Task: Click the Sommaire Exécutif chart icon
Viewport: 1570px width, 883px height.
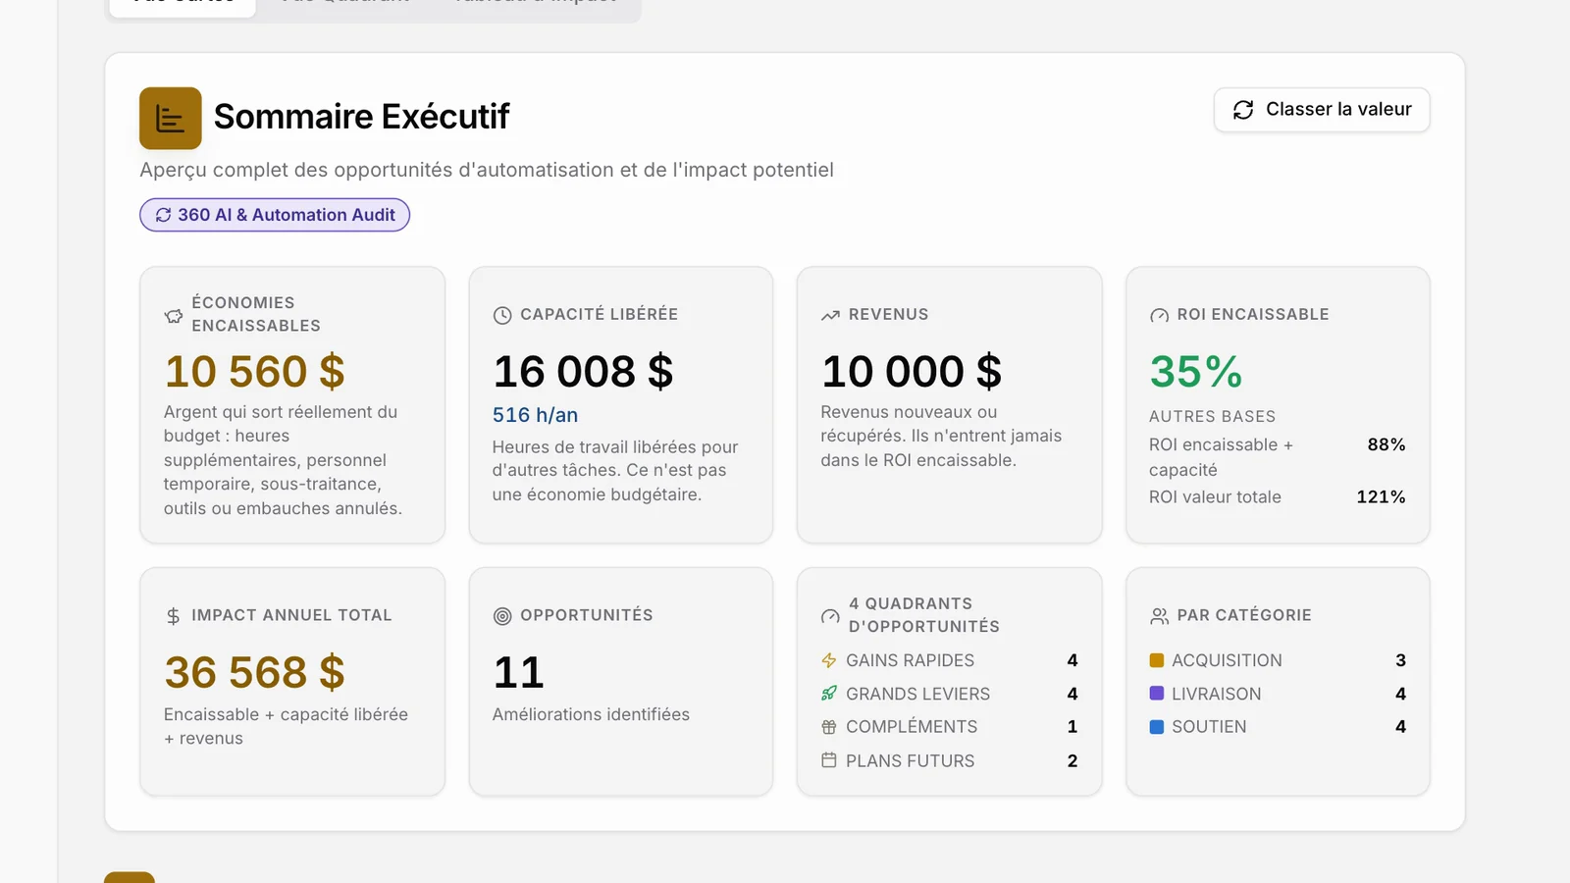Action: [x=171, y=119]
